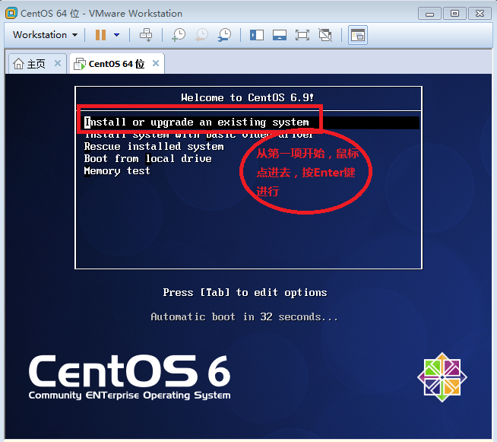
Task: Close the 主页 tab
Action: [58, 63]
